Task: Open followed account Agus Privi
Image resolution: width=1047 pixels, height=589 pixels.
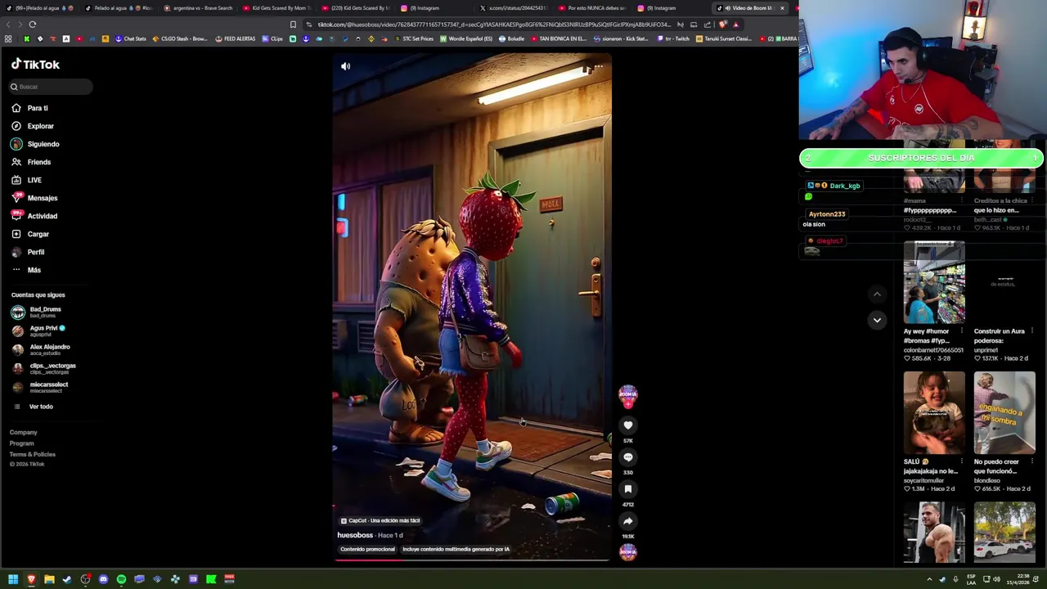Action: click(38, 330)
